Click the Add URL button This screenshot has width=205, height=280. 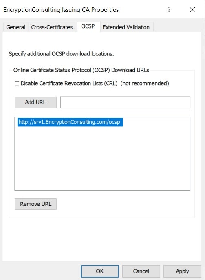point(35,102)
